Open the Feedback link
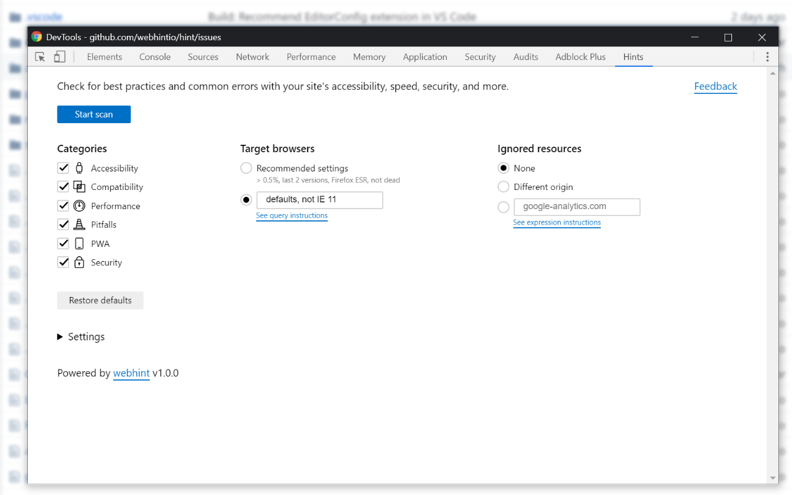 click(x=715, y=86)
